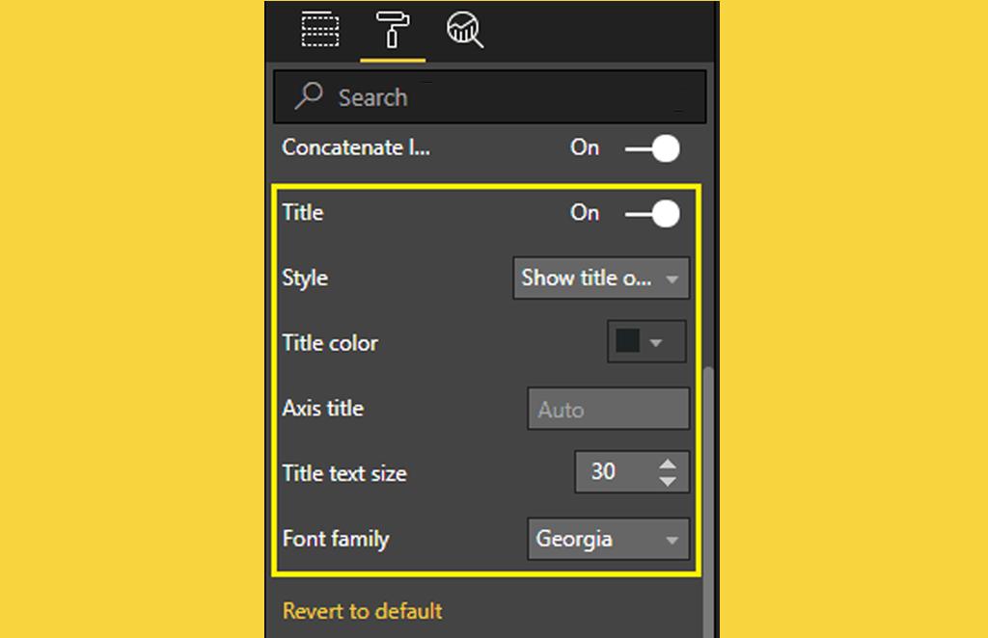
Task: Toggle the Concatenate labels switch off
Action: pyautogui.click(x=652, y=149)
